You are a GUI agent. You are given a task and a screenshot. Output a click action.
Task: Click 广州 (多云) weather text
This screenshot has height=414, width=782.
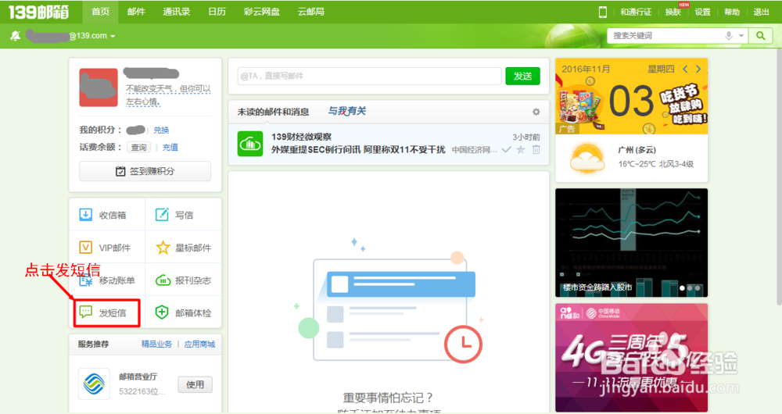(637, 149)
